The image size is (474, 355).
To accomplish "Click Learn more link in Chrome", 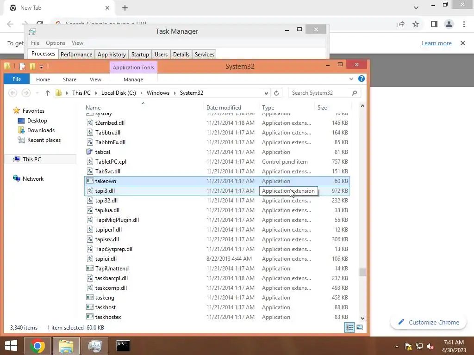I will (x=437, y=43).
